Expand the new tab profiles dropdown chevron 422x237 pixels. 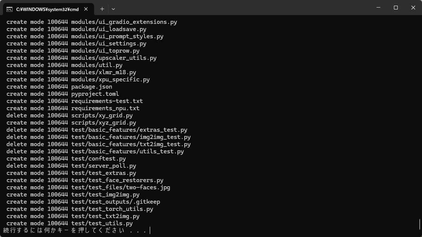113,9
